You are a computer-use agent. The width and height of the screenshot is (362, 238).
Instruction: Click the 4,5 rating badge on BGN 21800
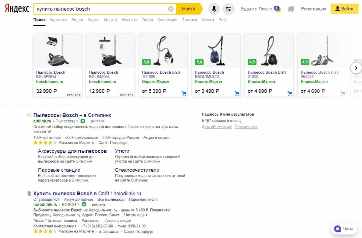coord(252,62)
